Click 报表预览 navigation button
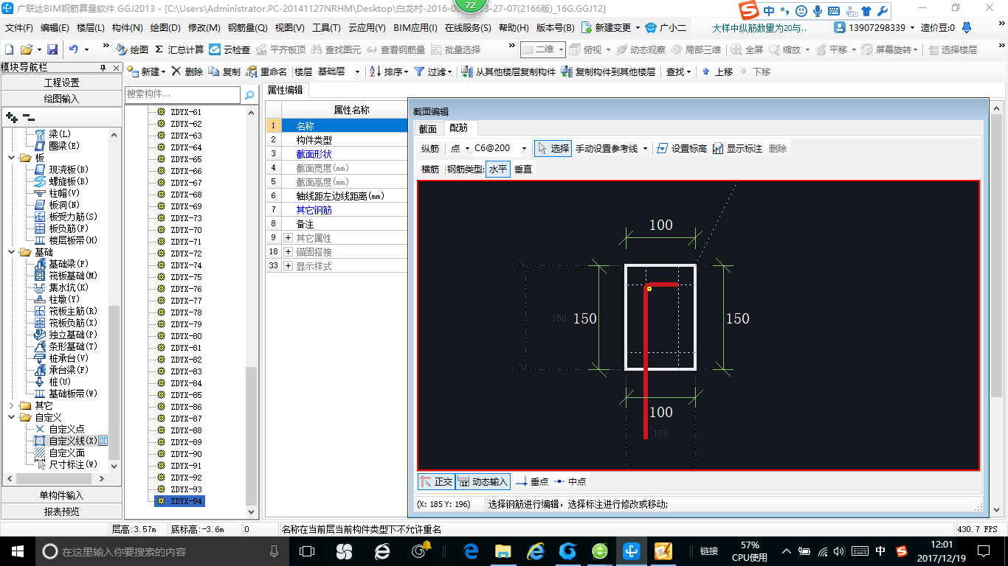 pos(61,511)
